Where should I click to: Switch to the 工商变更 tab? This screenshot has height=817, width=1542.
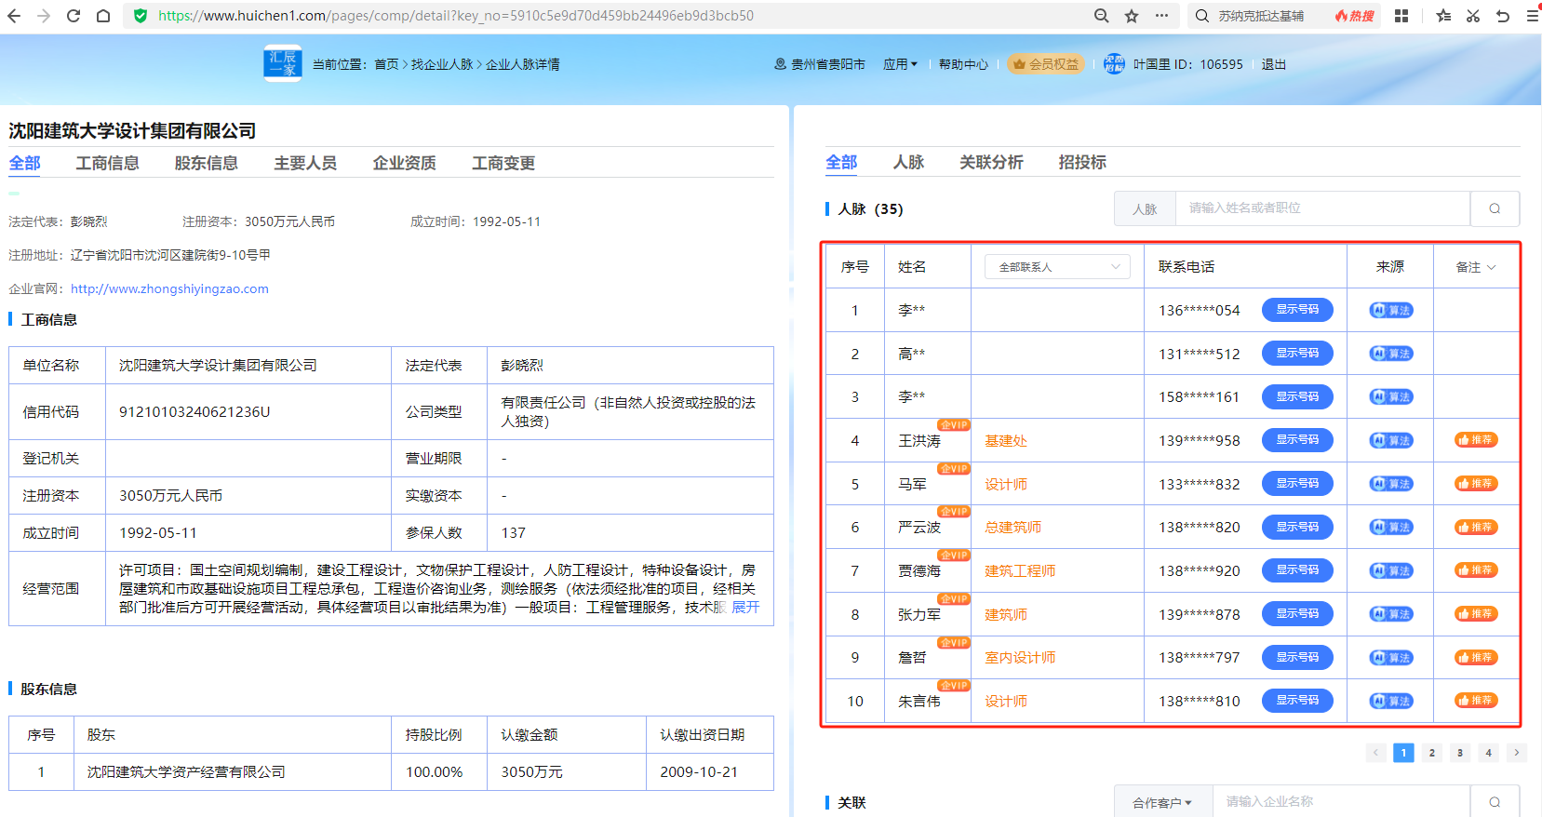pos(503,163)
